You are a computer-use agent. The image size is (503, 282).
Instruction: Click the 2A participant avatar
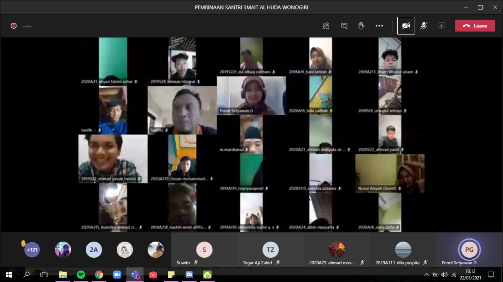pyautogui.click(x=94, y=249)
